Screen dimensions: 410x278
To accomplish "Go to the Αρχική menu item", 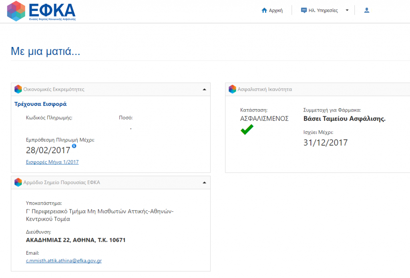I will pyautogui.click(x=276, y=11).
